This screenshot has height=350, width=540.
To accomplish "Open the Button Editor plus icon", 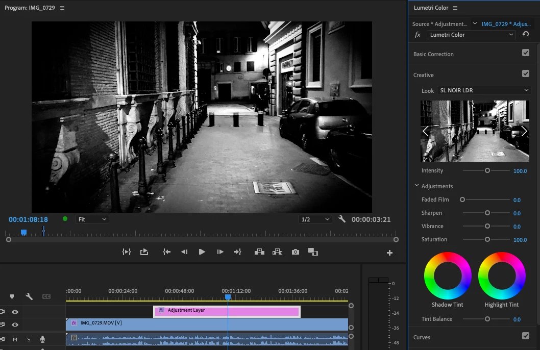I will coord(389,253).
